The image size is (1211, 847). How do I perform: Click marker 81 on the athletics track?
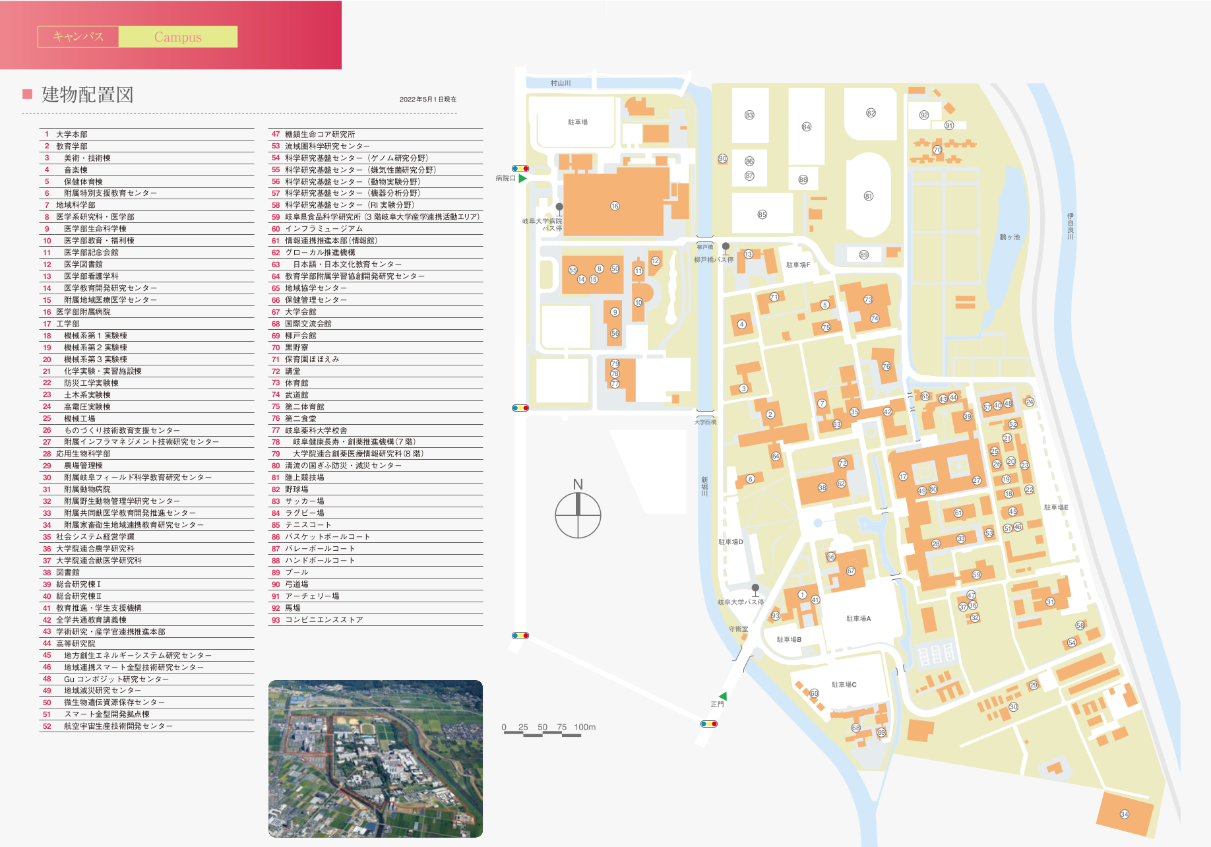point(868,196)
